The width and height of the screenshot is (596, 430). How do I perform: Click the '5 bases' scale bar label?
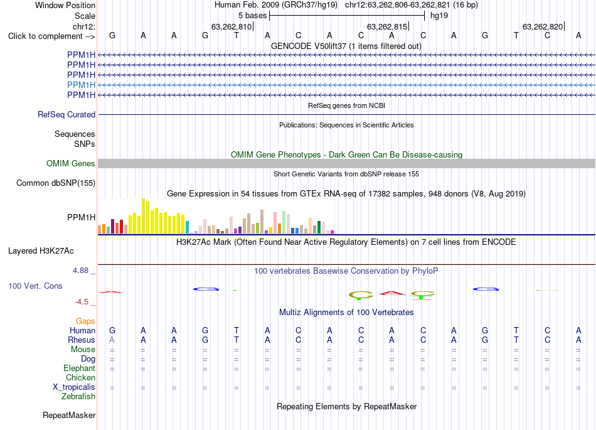pyautogui.click(x=252, y=16)
